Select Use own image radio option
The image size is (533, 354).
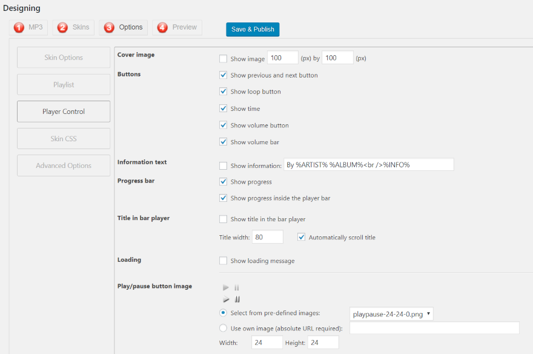tap(223, 328)
